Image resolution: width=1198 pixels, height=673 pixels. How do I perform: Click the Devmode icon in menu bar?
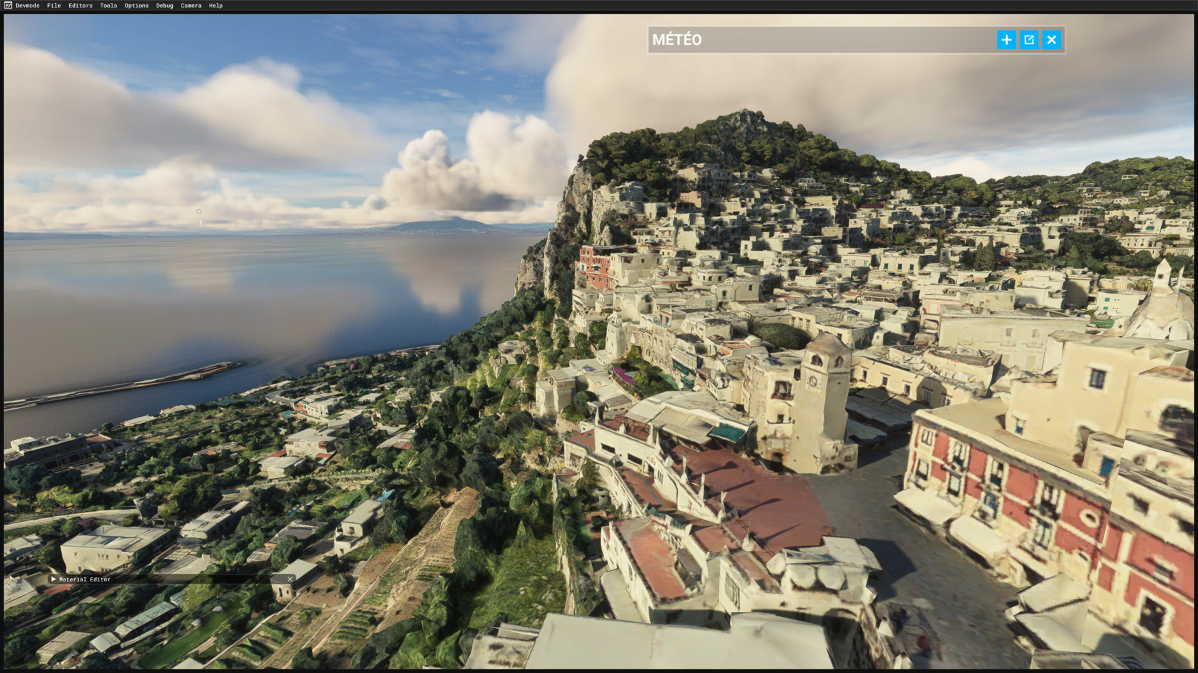click(7, 6)
